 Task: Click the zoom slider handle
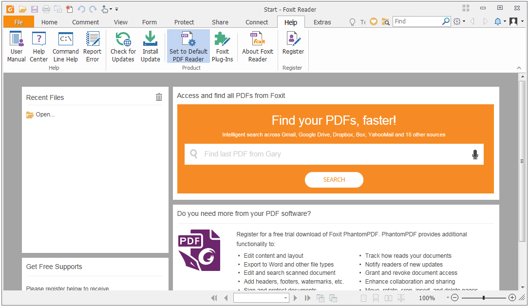coord(483,298)
